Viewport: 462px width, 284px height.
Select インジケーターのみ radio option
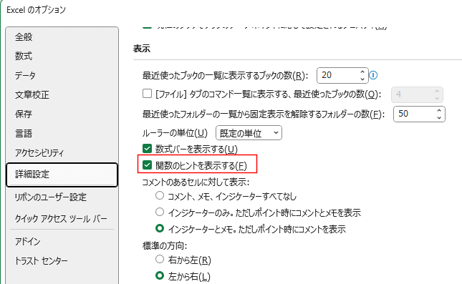point(160,212)
